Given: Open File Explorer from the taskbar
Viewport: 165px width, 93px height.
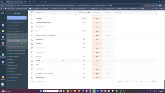Looking at the screenshot, I should (75, 91).
